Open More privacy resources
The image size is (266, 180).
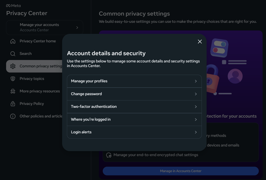[x=40, y=91]
